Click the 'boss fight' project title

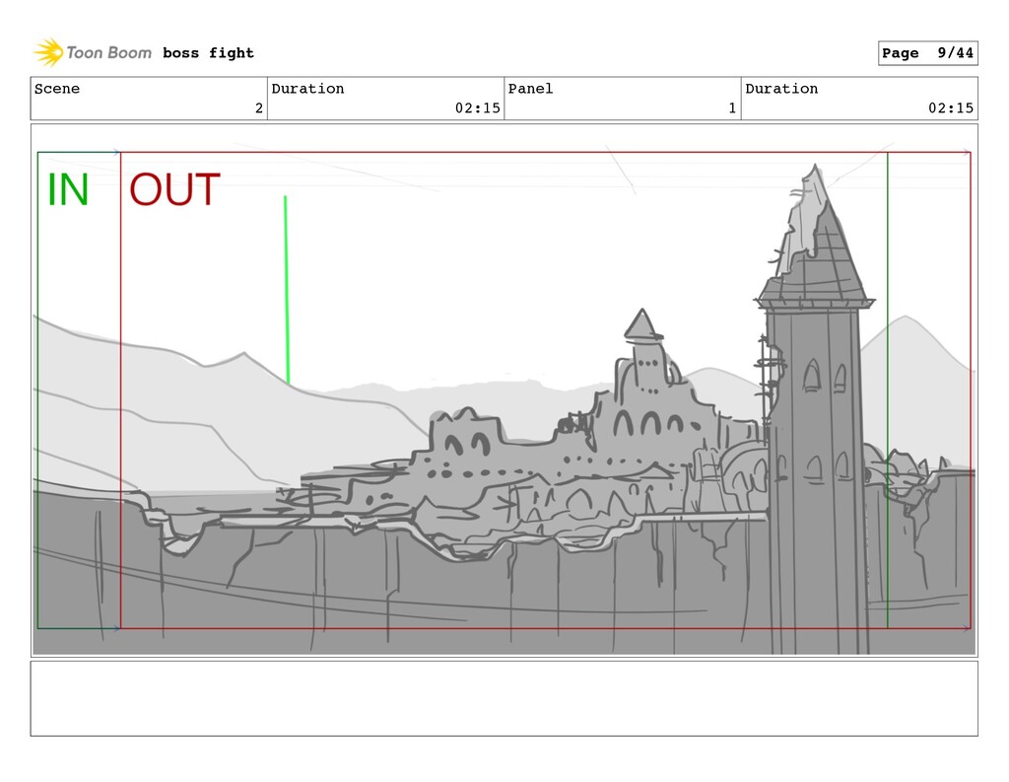pyautogui.click(x=209, y=53)
